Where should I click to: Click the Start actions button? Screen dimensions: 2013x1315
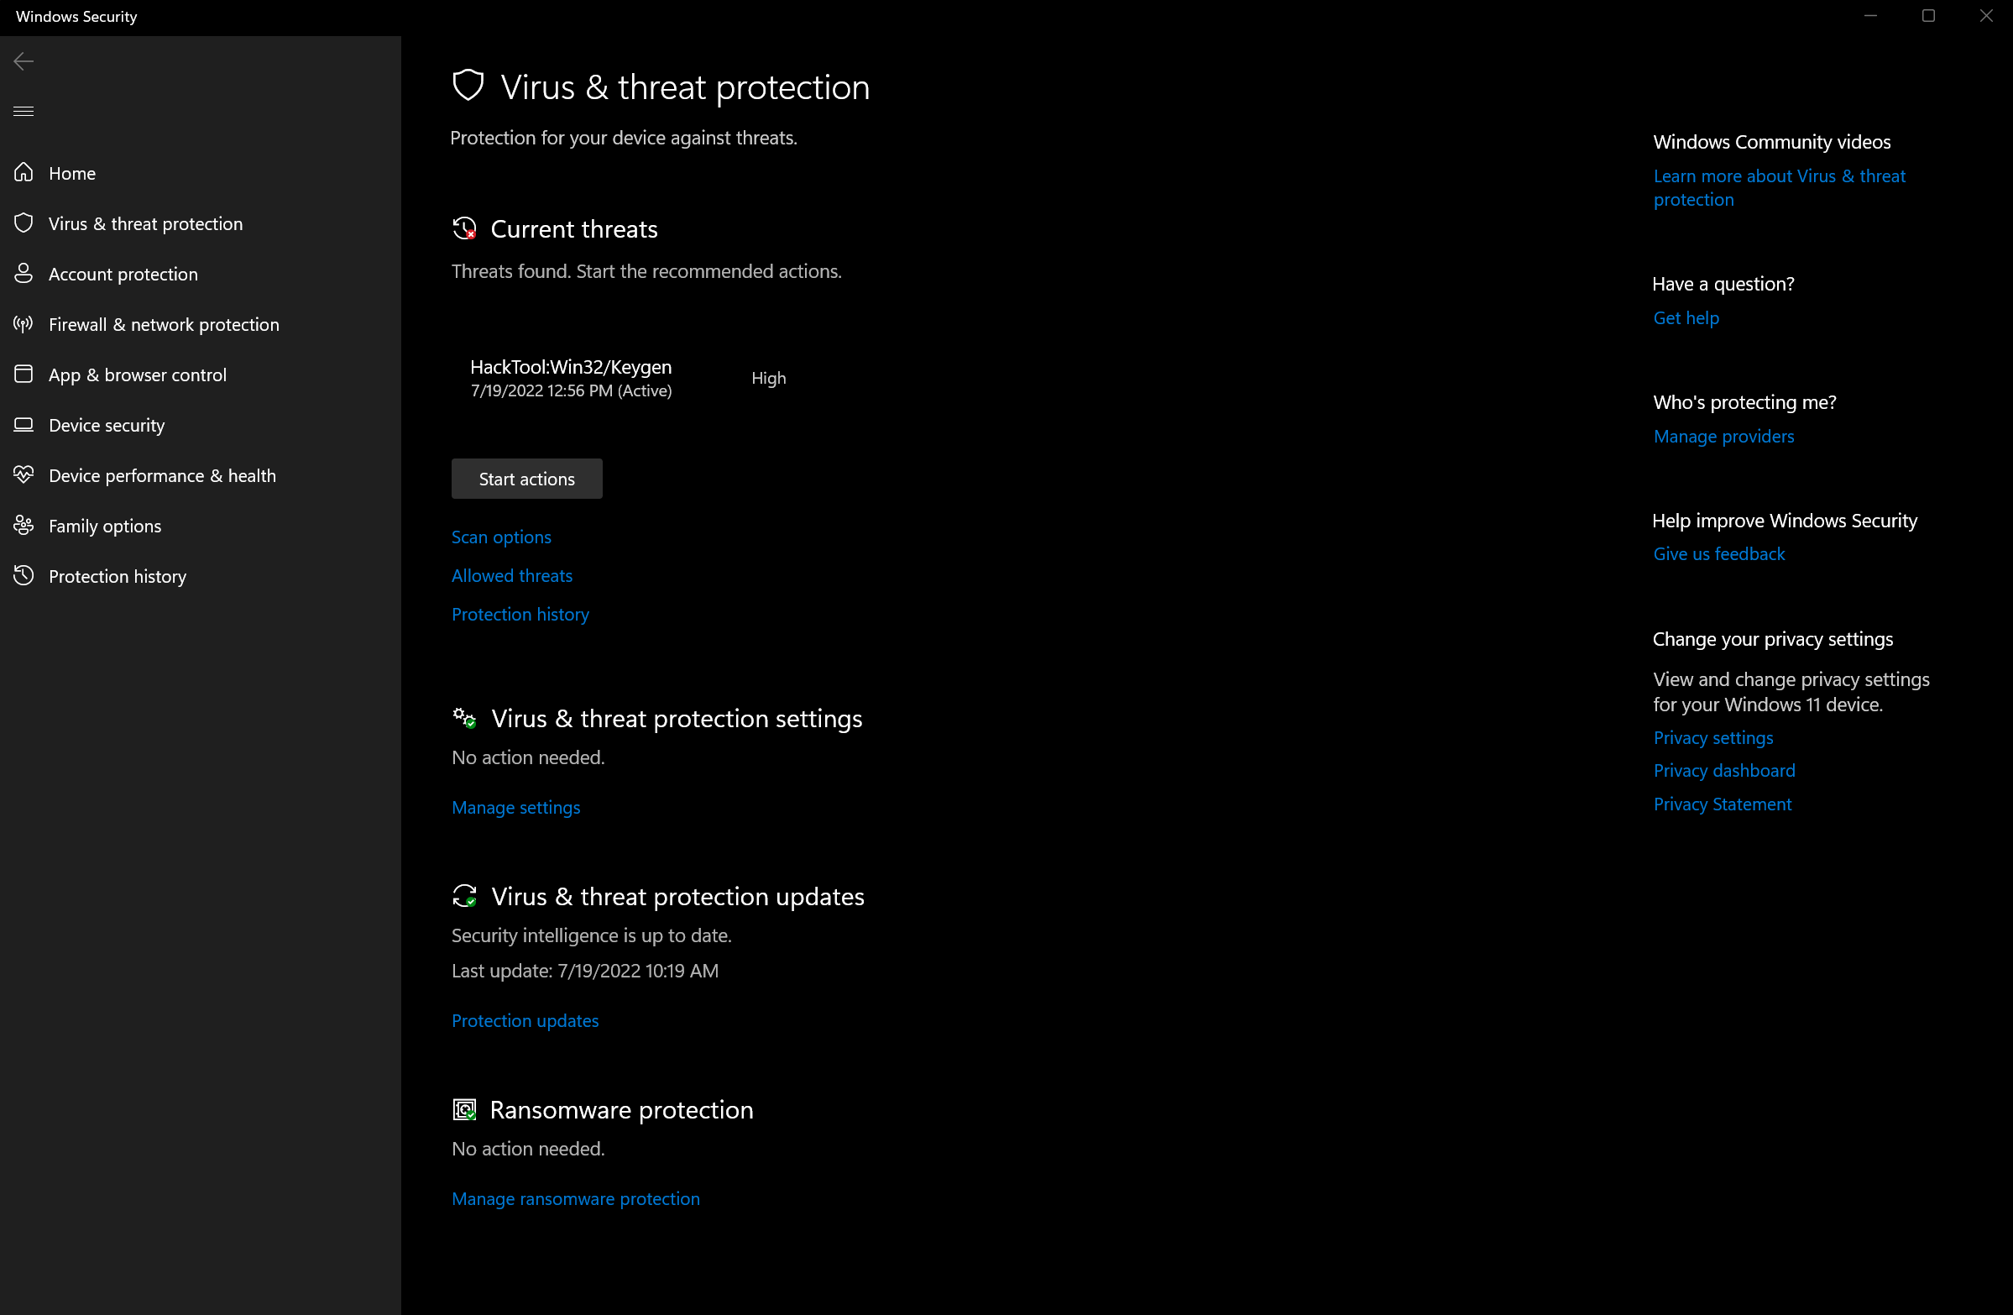(x=526, y=479)
